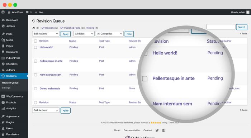Click the Pages sidebar icon

(3, 46)
